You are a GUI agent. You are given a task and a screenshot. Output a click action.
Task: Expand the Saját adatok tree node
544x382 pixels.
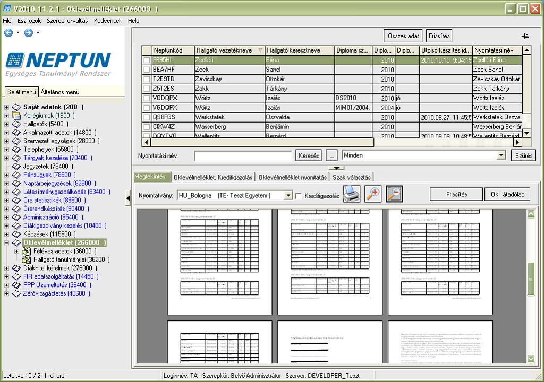(6, 107)
